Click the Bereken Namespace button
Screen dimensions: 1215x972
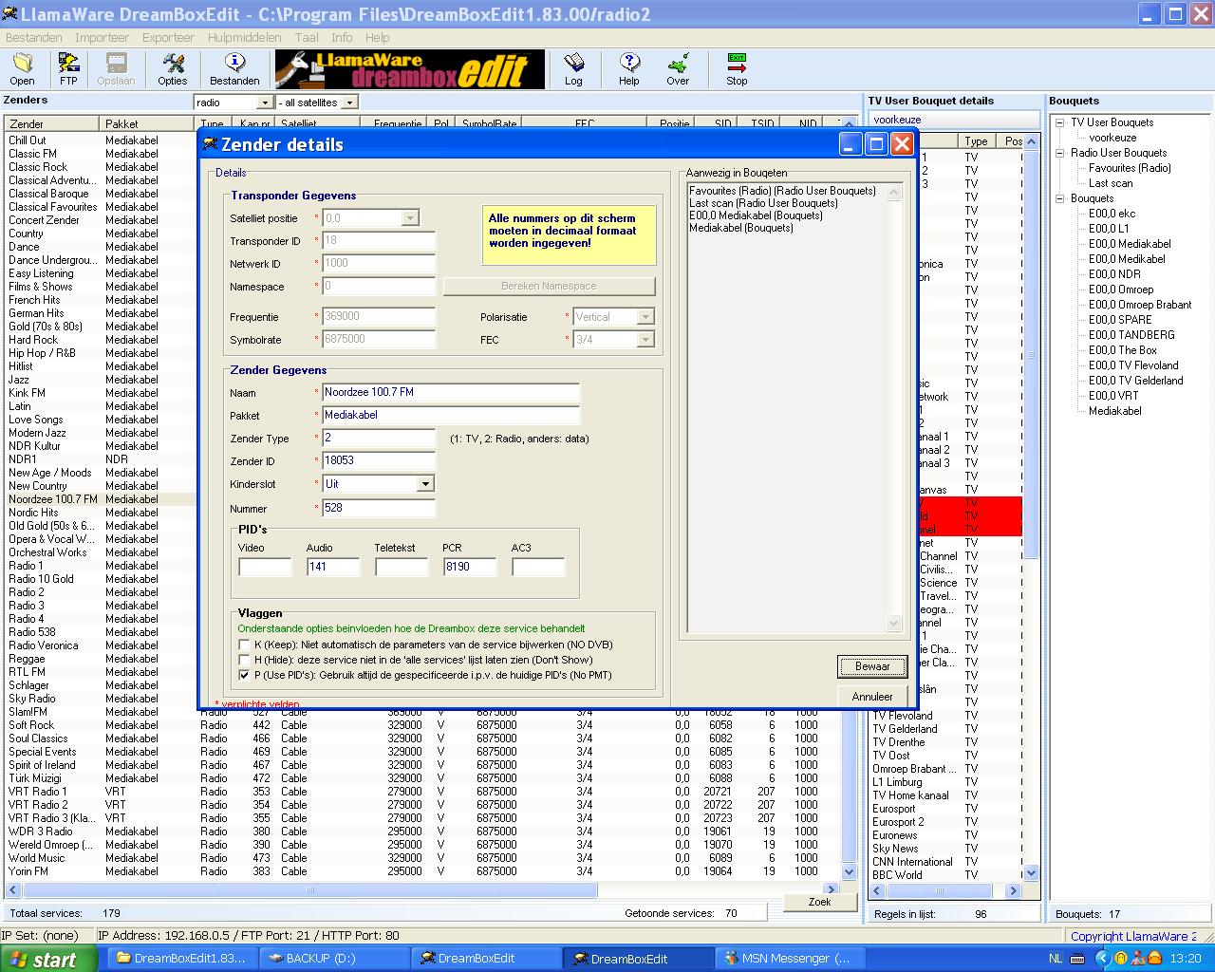(549, 286)
